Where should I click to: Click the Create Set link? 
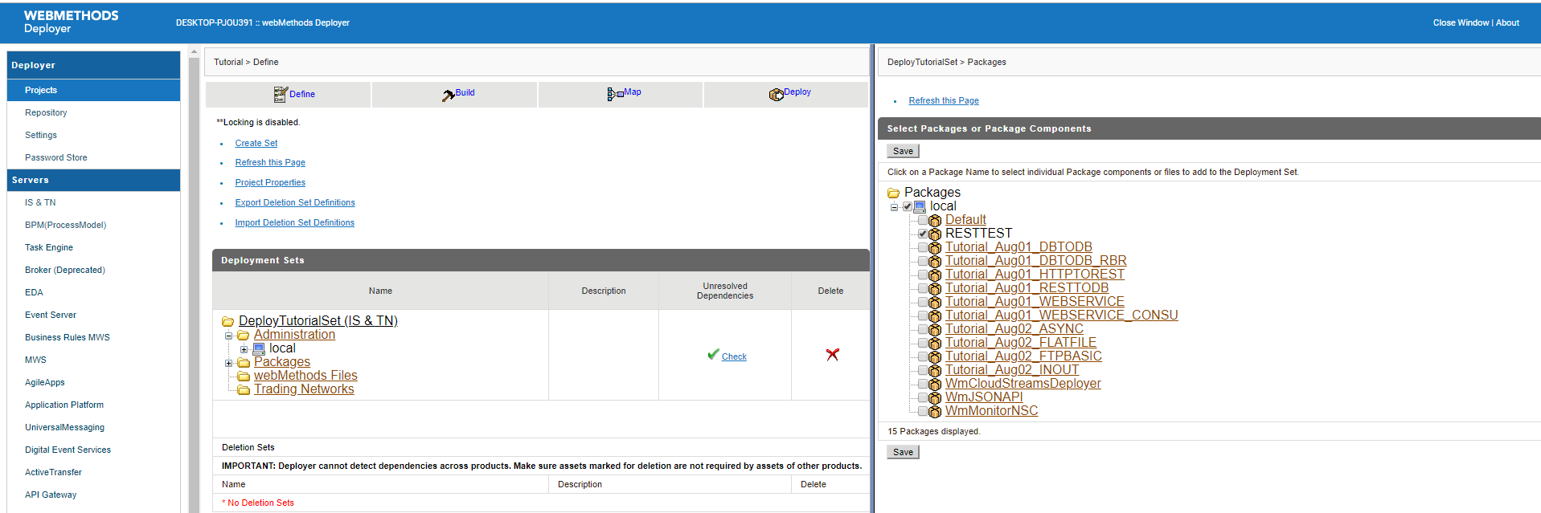point(256,143)
